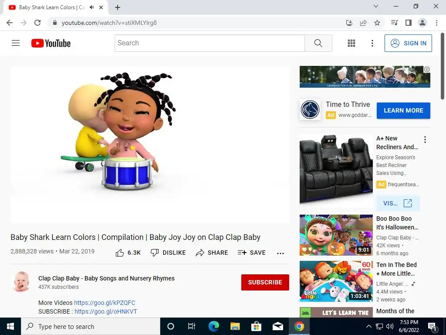Open the notification center icon
This screenshot has height=335, width=446.
click(432, 327)
